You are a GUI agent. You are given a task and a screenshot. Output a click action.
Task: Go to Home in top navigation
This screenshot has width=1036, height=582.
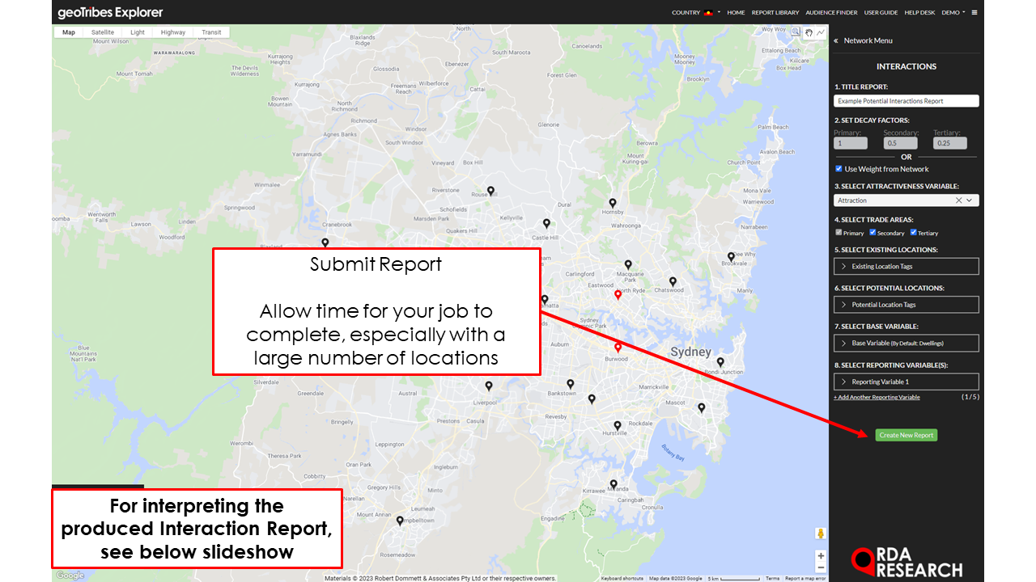coord(736,12)
